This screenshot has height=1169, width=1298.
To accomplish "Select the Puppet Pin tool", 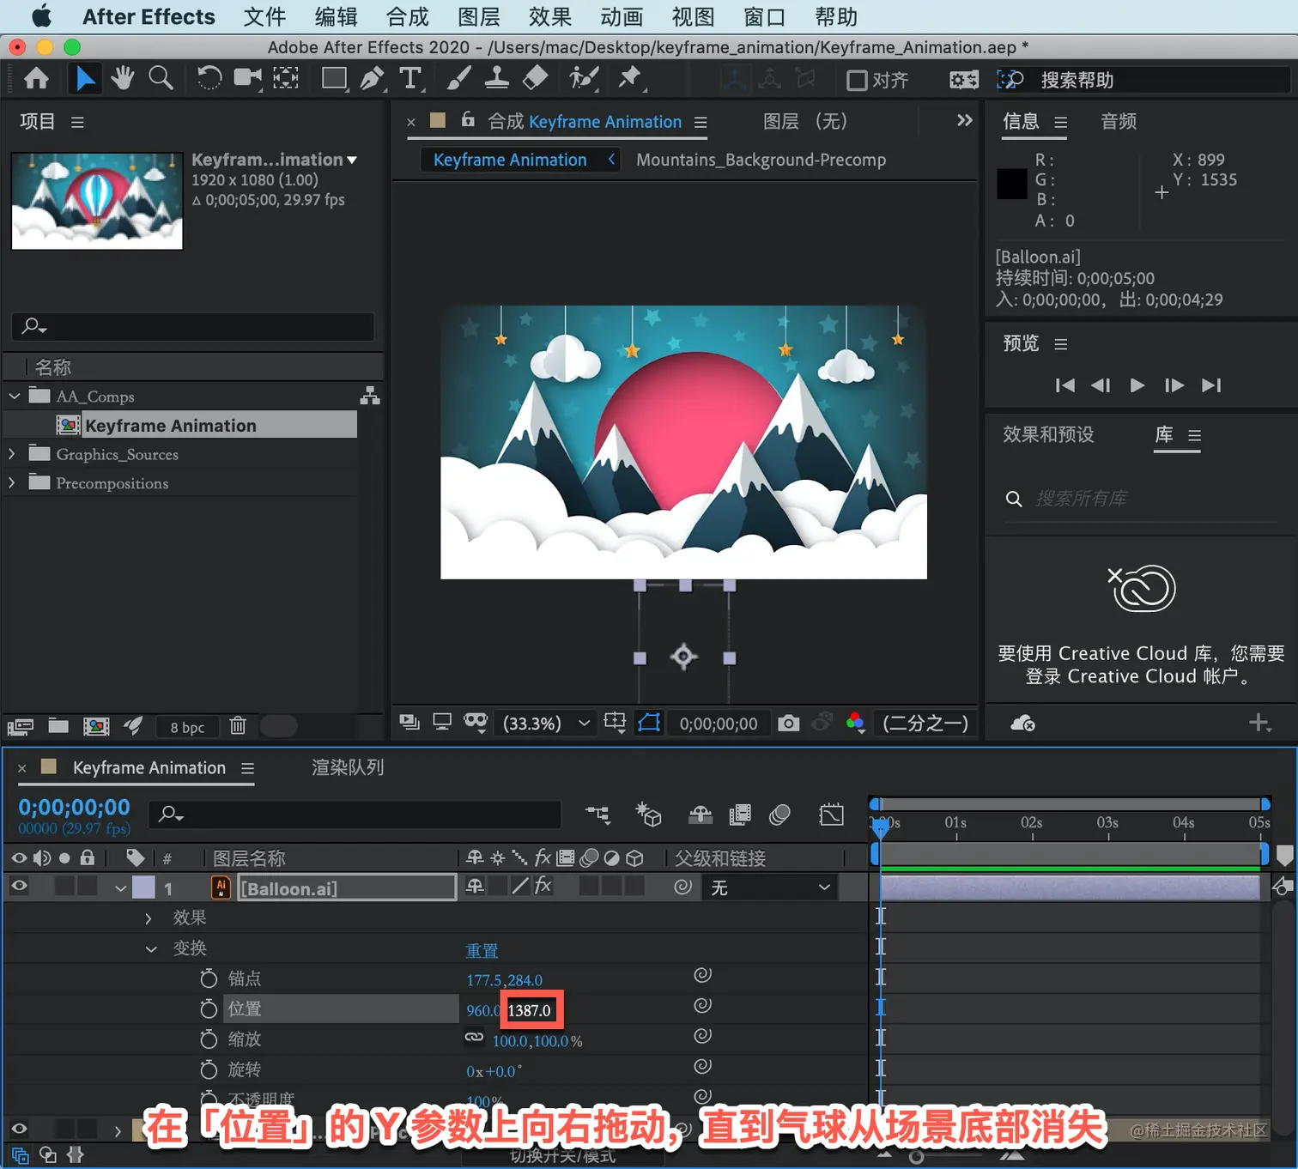I will (x=630, y=79).
